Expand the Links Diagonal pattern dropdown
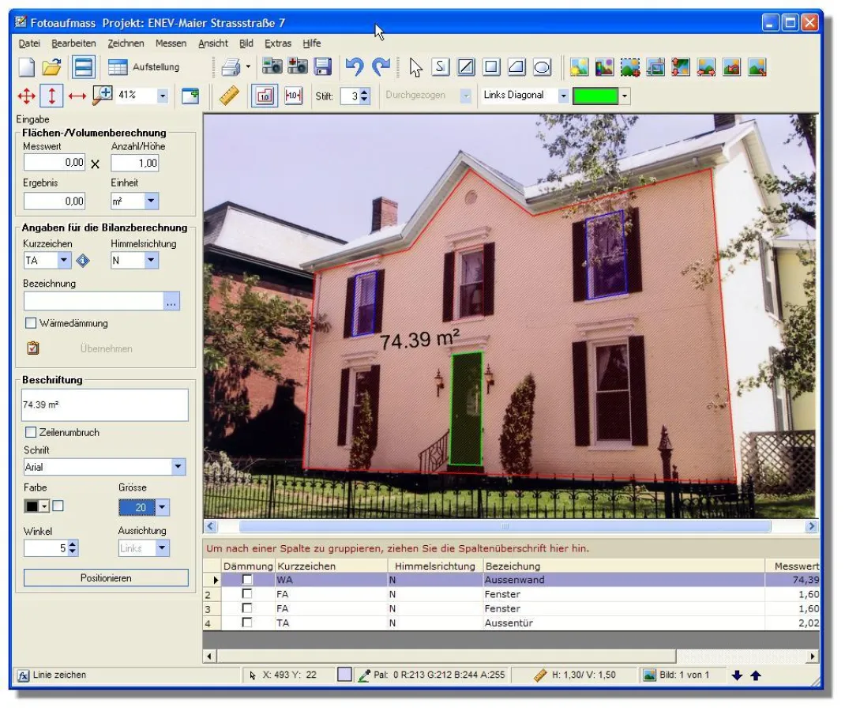 click(x=563, y=96)
